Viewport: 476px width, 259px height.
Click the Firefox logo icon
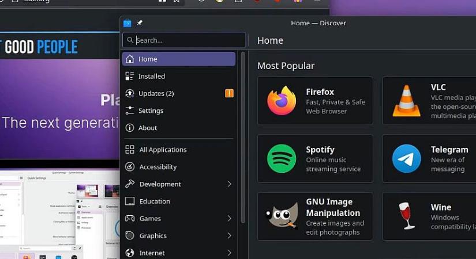(282, 101)
